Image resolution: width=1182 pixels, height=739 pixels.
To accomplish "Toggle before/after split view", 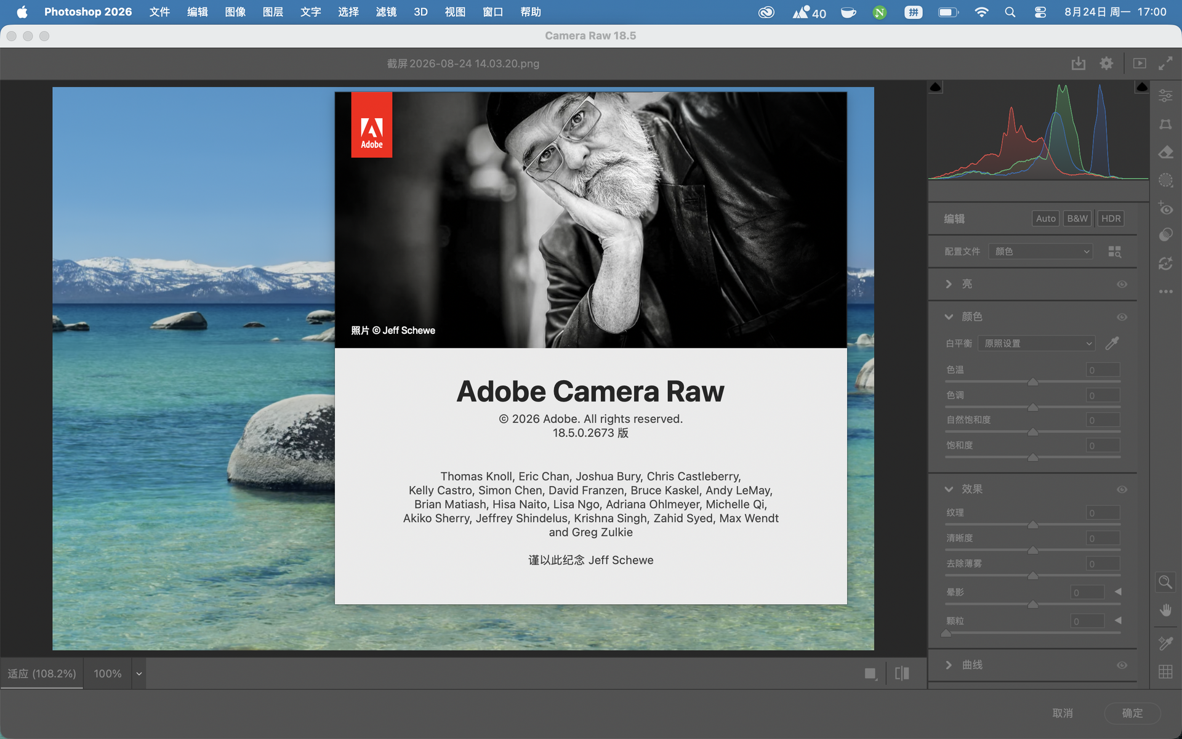I will click(902, 674).
